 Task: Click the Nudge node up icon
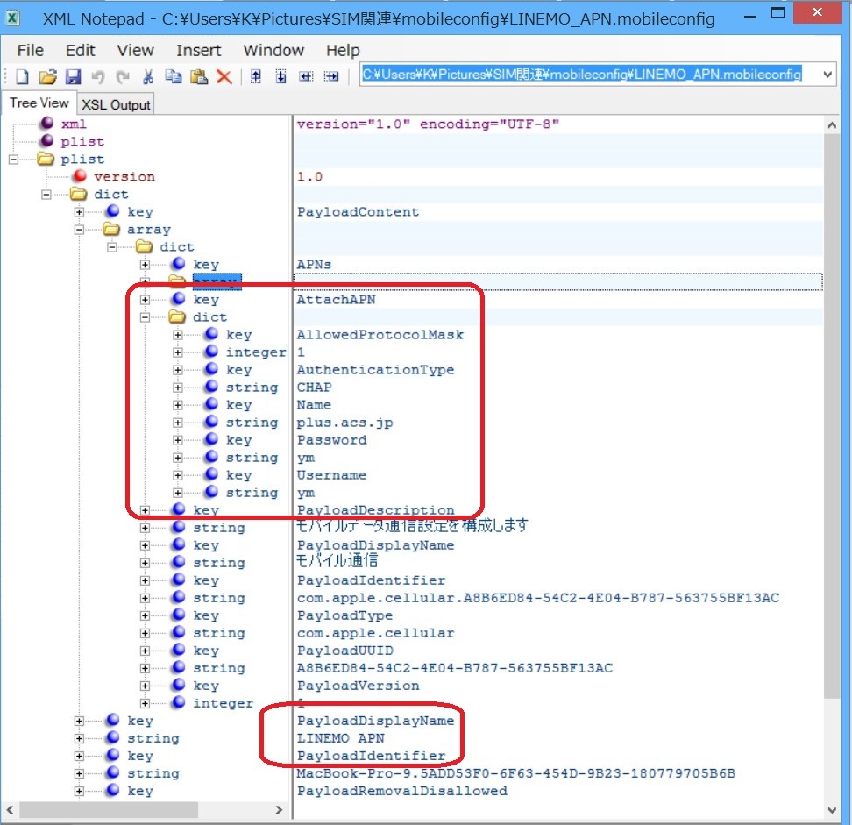pos(256,77)
